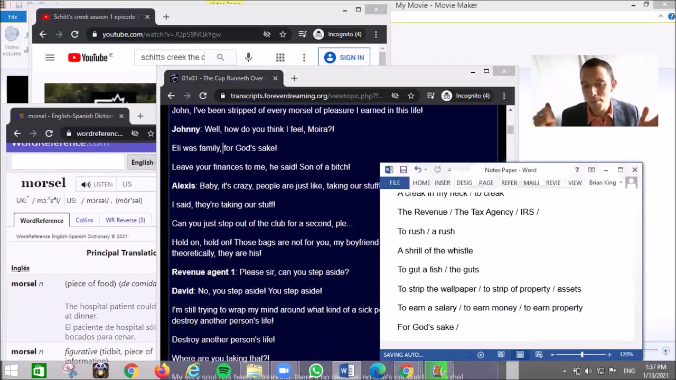Open Zoom from the taskbar

point(284,371)
